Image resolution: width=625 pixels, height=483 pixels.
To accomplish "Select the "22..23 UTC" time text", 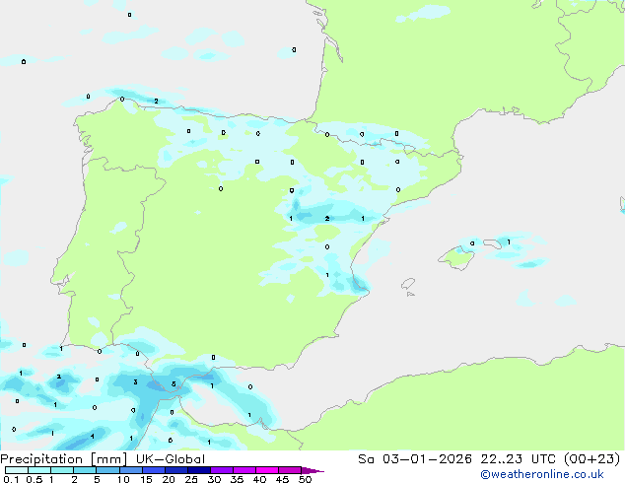I will 519,459.
